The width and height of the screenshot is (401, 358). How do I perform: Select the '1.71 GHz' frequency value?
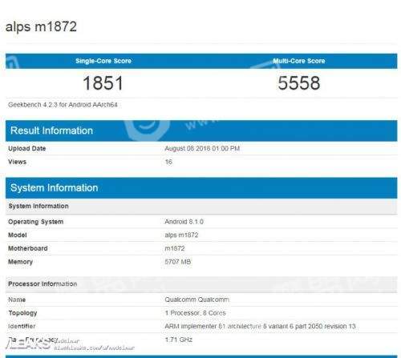point(178,340)
